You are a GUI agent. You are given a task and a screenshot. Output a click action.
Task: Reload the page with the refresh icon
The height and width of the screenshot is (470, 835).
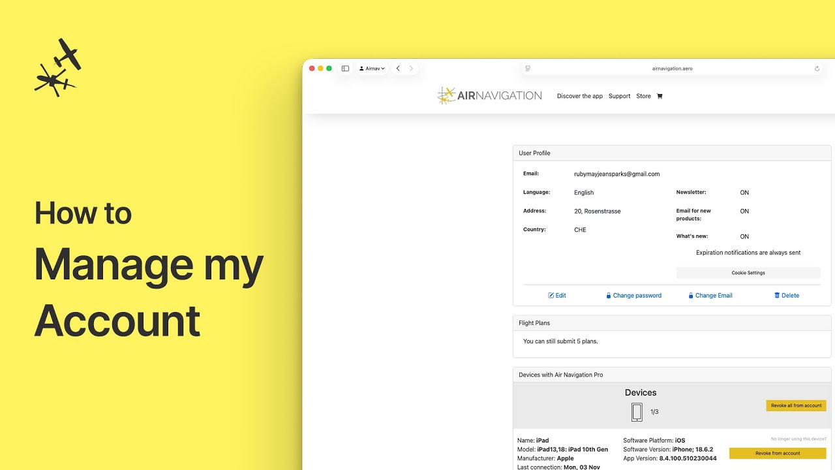[x=817, y=69]
